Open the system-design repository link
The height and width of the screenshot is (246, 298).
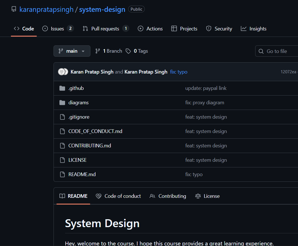coord(102,10)
